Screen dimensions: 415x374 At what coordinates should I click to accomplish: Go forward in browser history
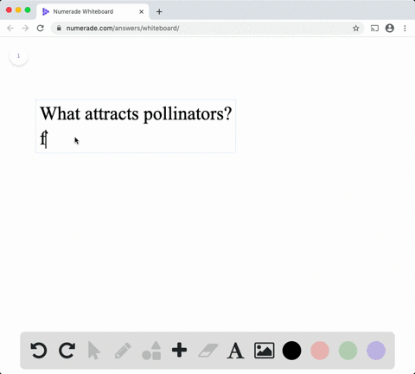25,28
